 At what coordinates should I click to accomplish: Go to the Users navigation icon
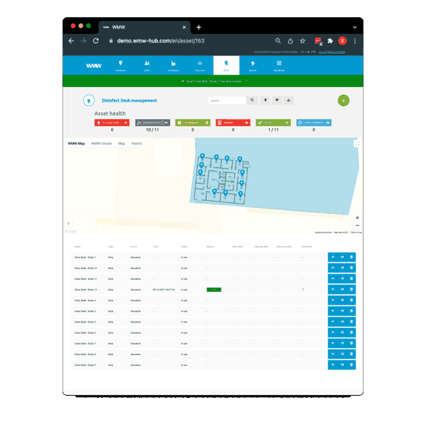tap(147, 66)
